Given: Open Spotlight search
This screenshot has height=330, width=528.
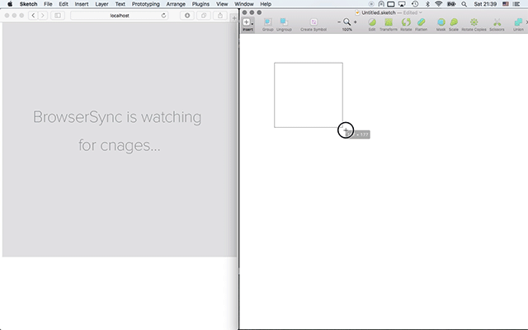Looking at the screenshot, I should 464,4.
